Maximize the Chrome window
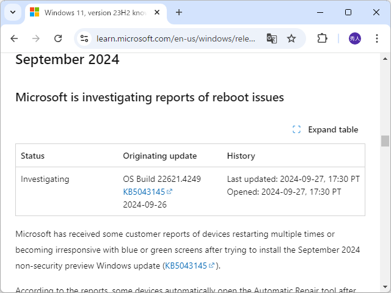This screenshot has height=293, width=391. 348,12
